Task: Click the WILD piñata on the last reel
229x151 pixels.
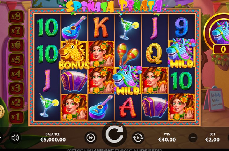Action: pos(181,53)
